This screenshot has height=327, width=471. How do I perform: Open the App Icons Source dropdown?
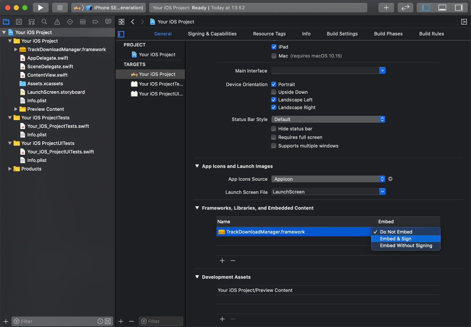pos(328,179)
